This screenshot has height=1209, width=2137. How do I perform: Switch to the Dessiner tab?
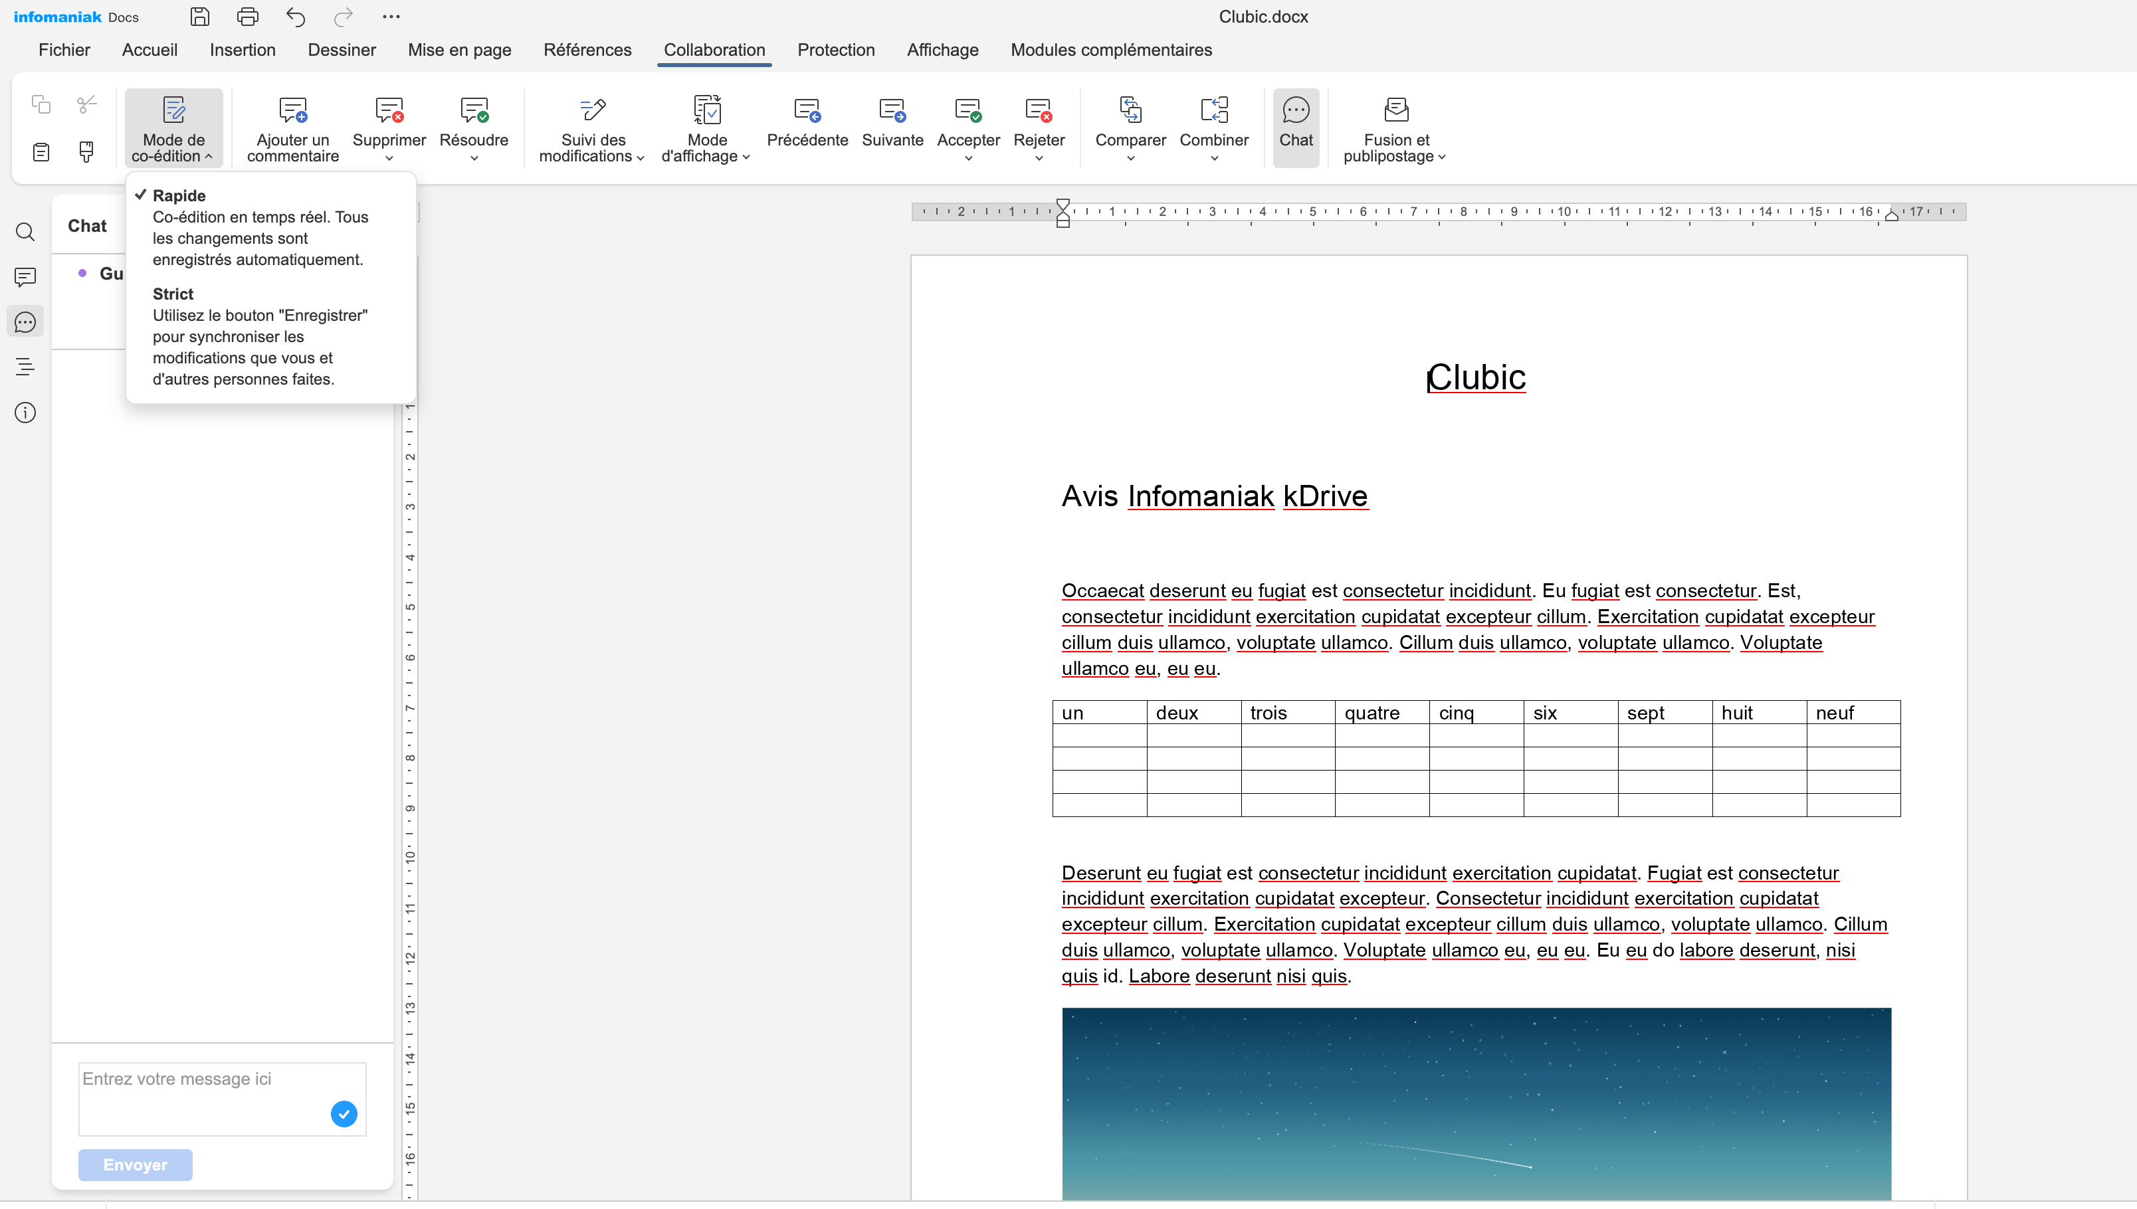[x=342, y=50]
